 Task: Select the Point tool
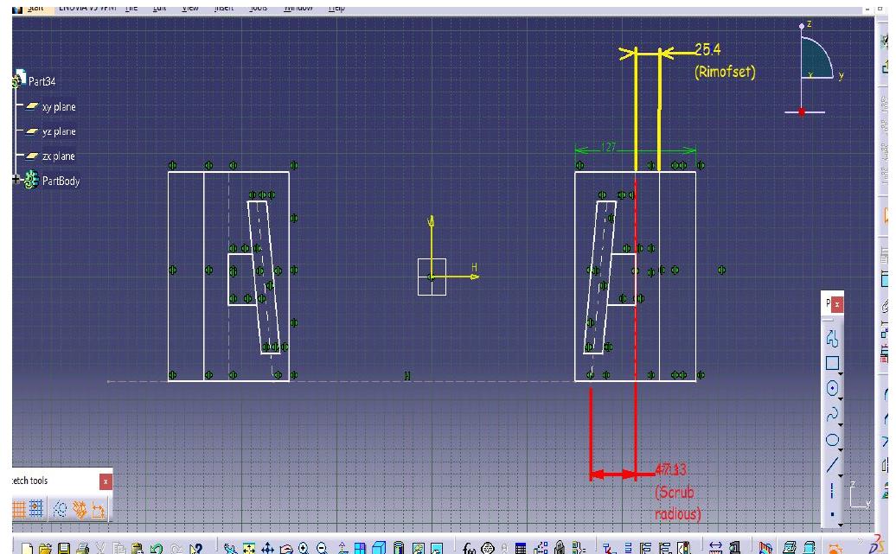[832, 514]
